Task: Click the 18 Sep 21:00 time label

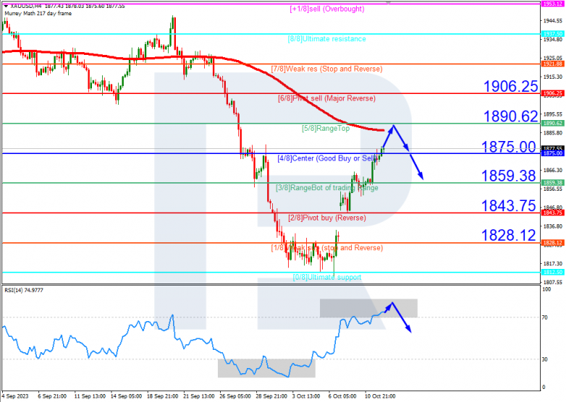Action: (x=163, y=396)
